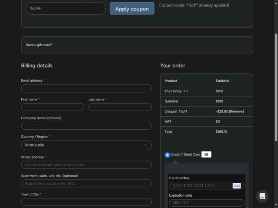Viewport: 278px width, 208px height.
Task: Click the Last name field
Action: (x=120, y=107)
